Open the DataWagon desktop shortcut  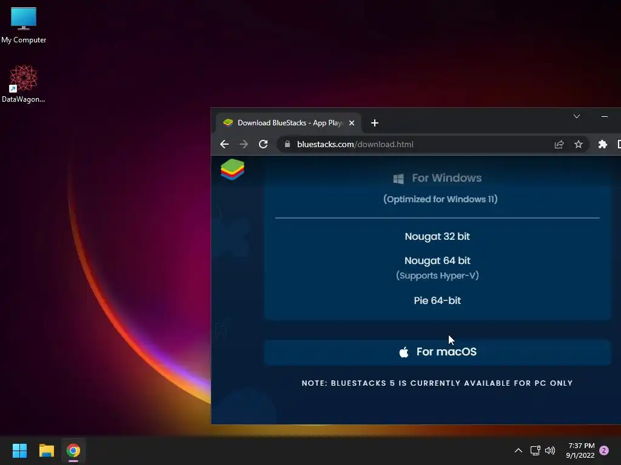click(x=24, y=84)
